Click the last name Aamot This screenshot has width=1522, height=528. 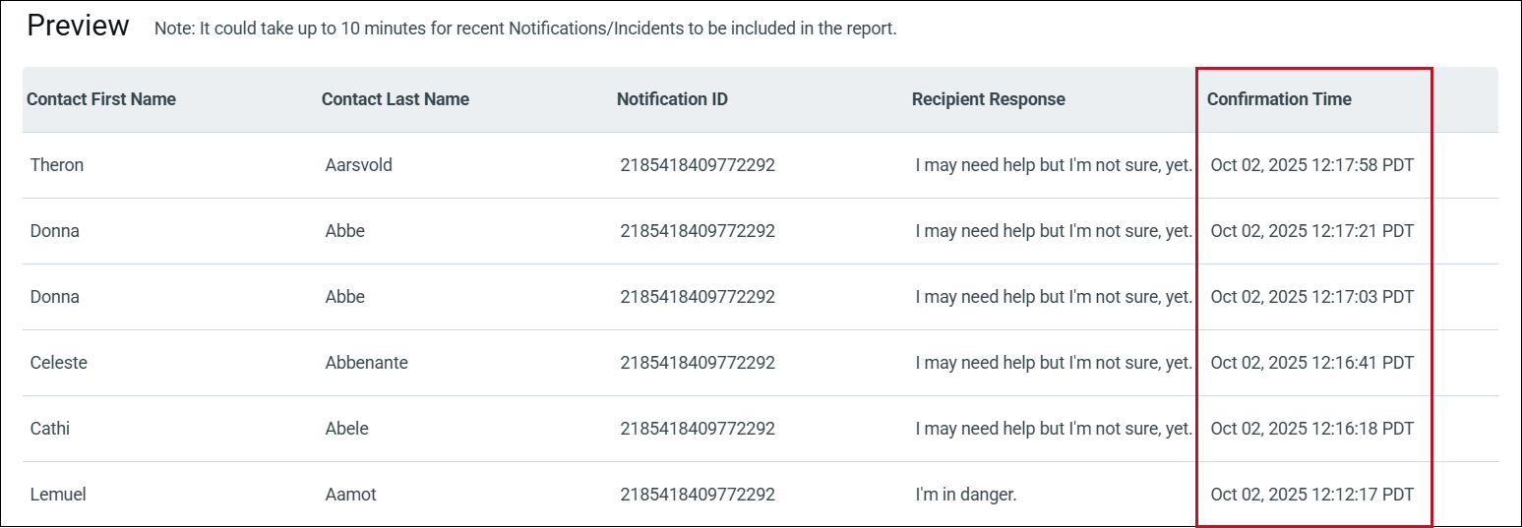pyautogui.click(x=351, y=495)
